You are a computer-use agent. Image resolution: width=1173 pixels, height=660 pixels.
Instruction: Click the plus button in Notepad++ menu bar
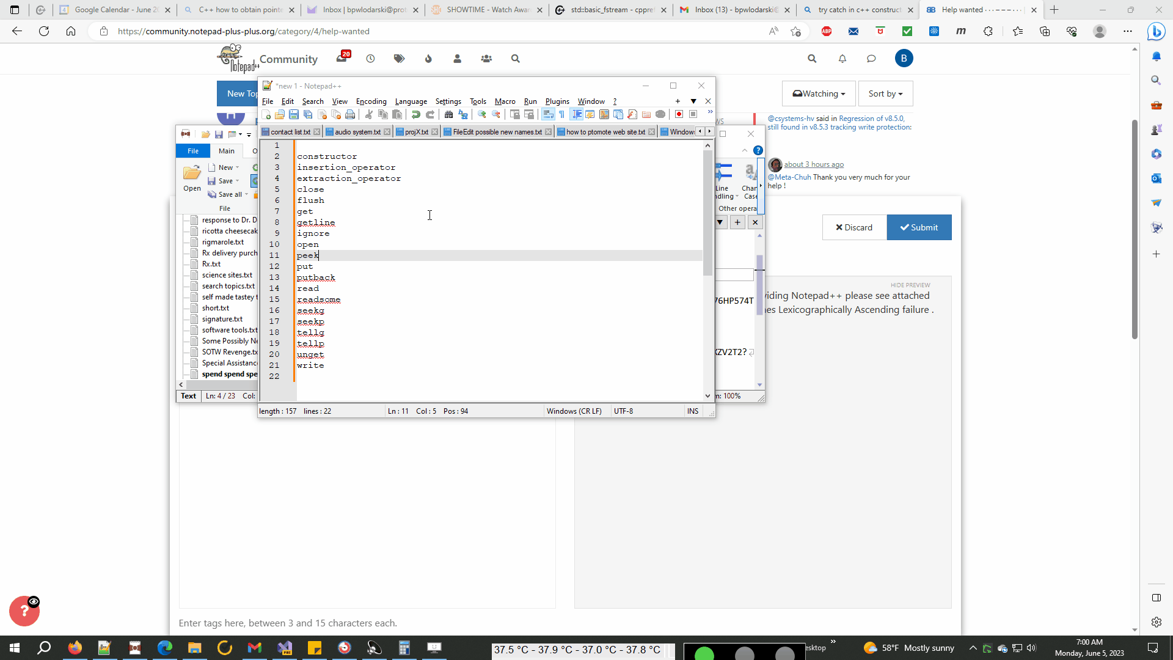click(678, 101)
